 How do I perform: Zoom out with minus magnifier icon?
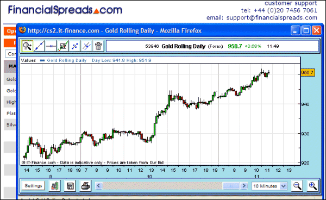297,186
